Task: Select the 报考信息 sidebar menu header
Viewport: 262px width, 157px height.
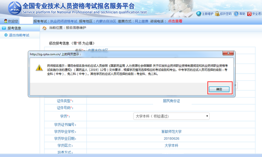Action: pyautogui.click(x=15, y=28)
